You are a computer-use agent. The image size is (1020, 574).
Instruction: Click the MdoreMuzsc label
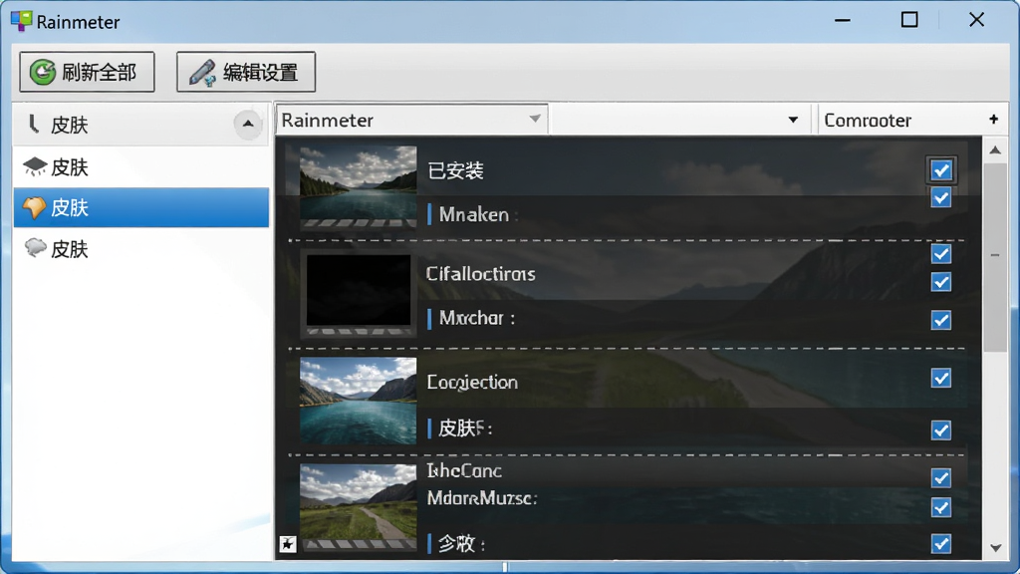click(482, 498)
